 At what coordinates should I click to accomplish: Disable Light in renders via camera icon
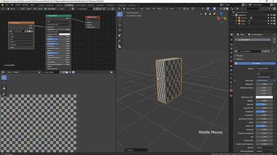click(x=274, y=24)
